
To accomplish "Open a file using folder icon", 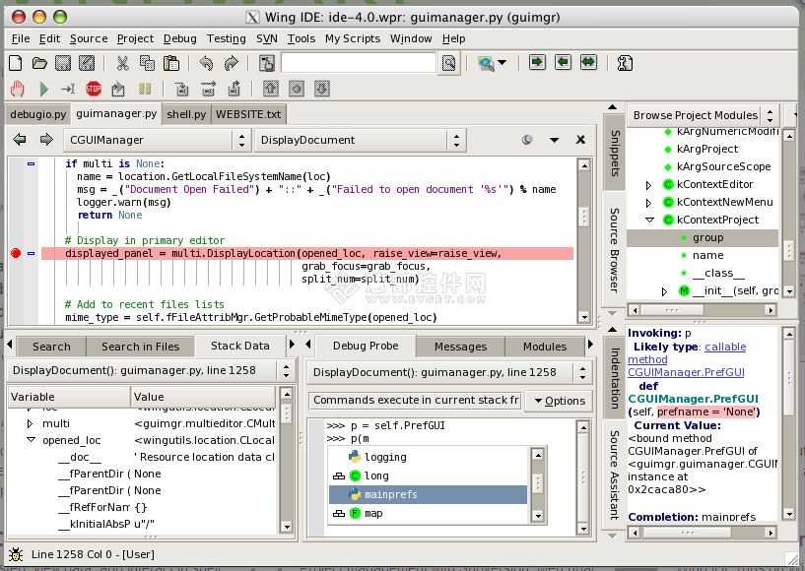I will (39, 63).
